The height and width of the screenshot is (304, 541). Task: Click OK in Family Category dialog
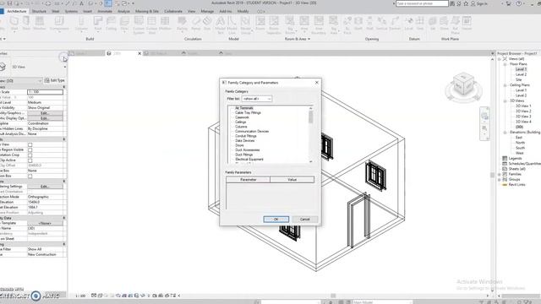pos(276,220)
